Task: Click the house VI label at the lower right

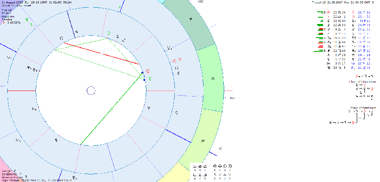Action: pos(220,148)
